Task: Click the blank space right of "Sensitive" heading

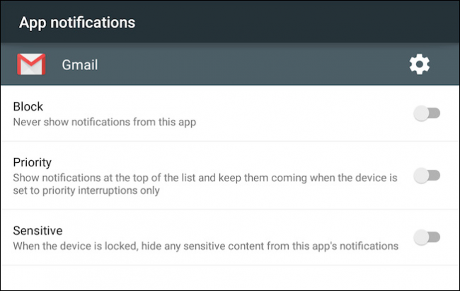Action: (212, 231)
